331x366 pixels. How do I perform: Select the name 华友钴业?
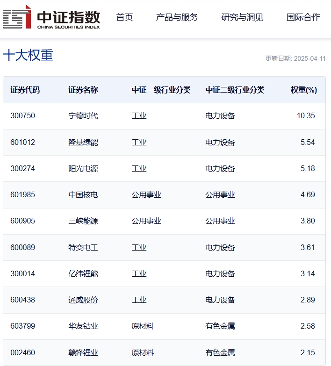point(83,326)
